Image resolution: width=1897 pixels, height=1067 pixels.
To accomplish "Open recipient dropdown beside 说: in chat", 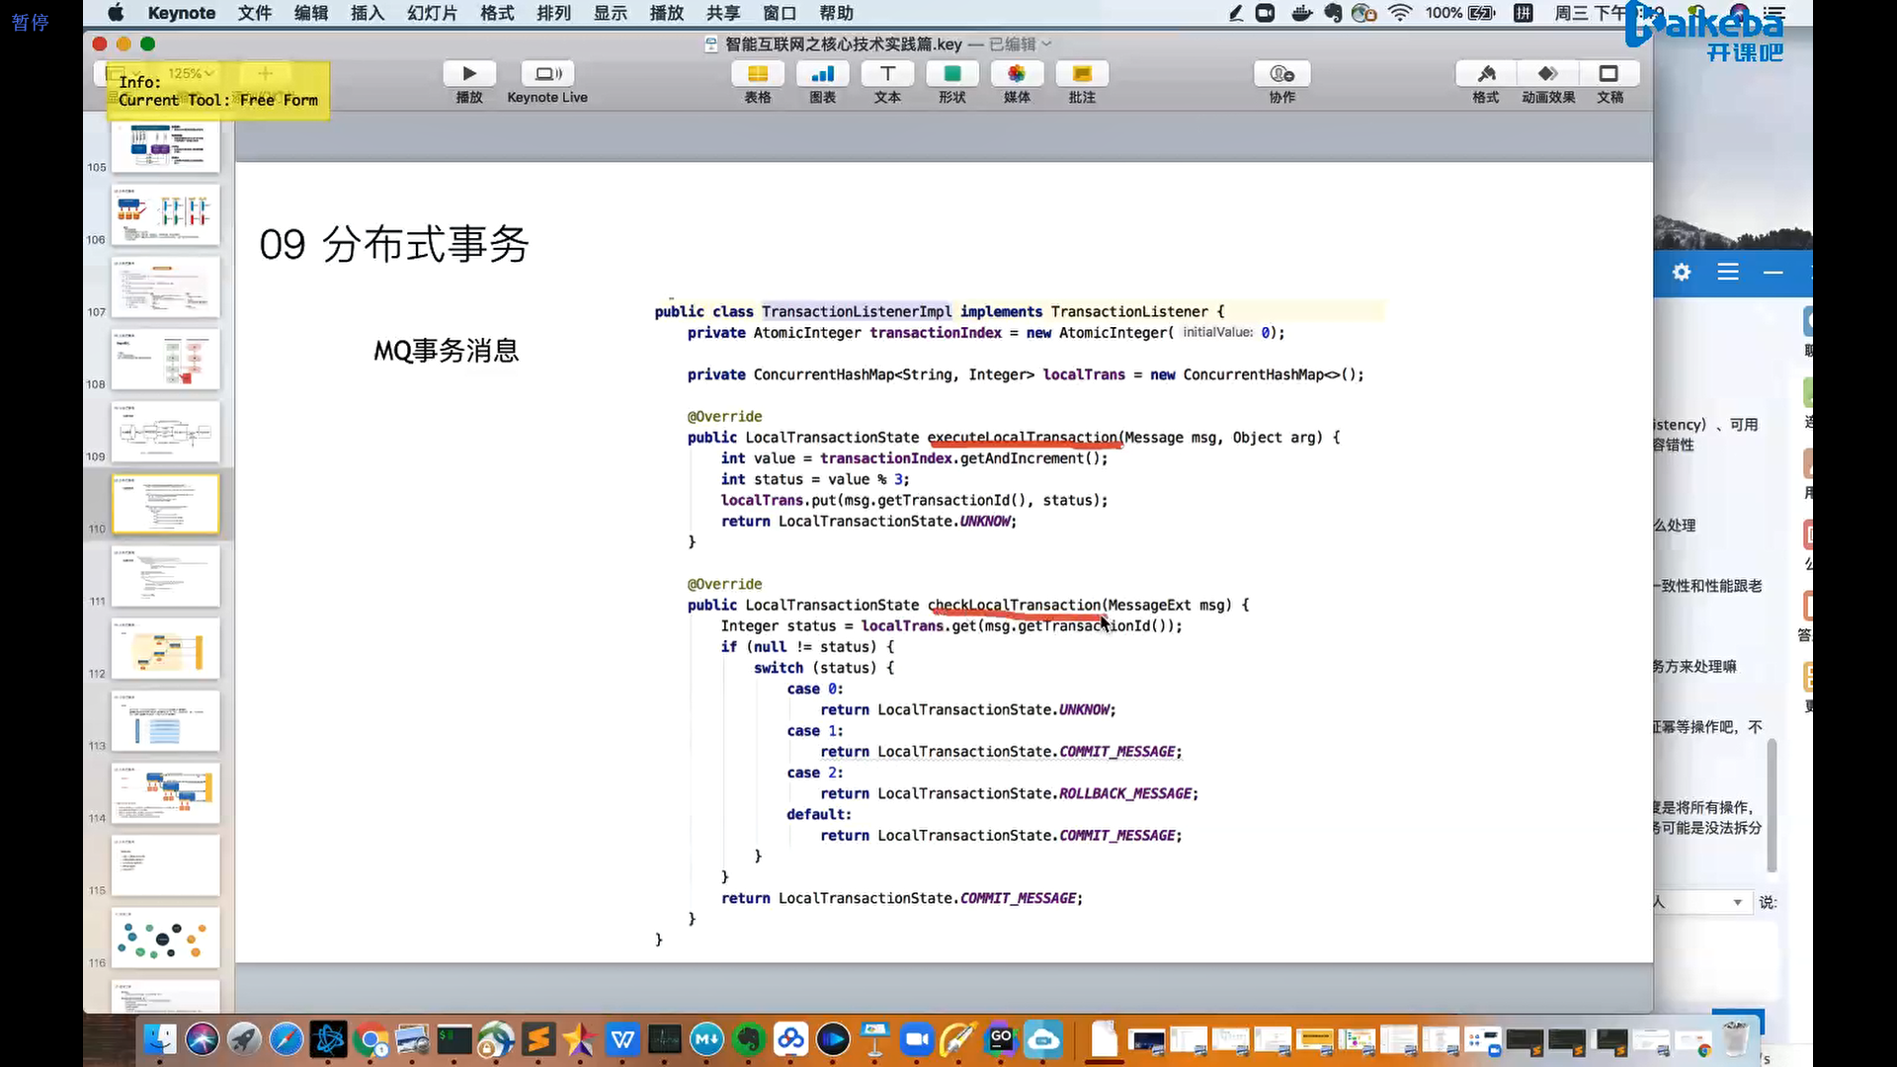I will click(1737, 902).
